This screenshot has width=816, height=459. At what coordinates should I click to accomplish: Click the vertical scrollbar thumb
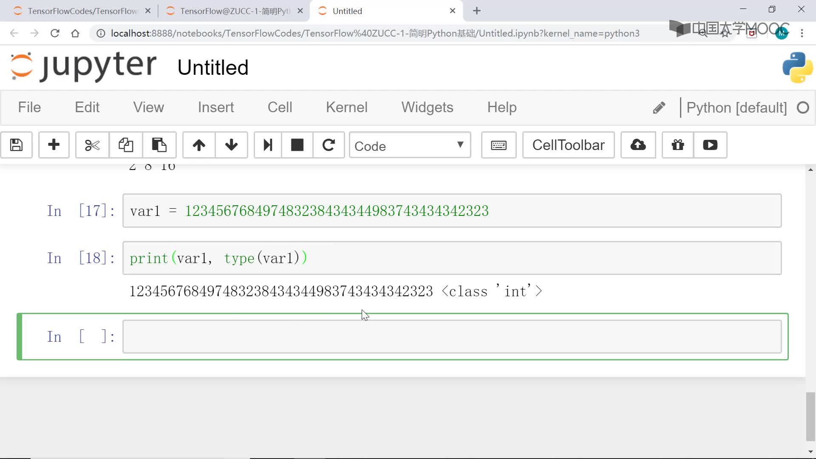pyautogui.click(x=810, y=417)
